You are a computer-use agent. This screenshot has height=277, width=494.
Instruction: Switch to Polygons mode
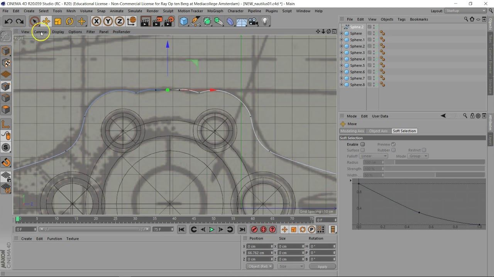point(6,110)
